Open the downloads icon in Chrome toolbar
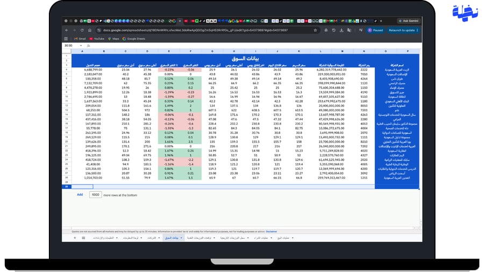This screenshot has height=272, width=484. 341,30
